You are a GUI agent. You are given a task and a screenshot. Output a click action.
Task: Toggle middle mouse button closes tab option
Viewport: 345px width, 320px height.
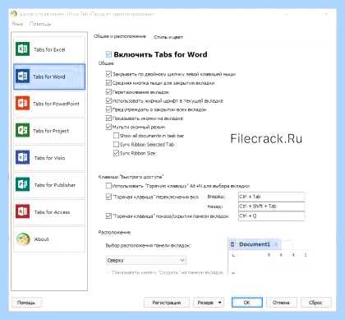tap(108, 83)
